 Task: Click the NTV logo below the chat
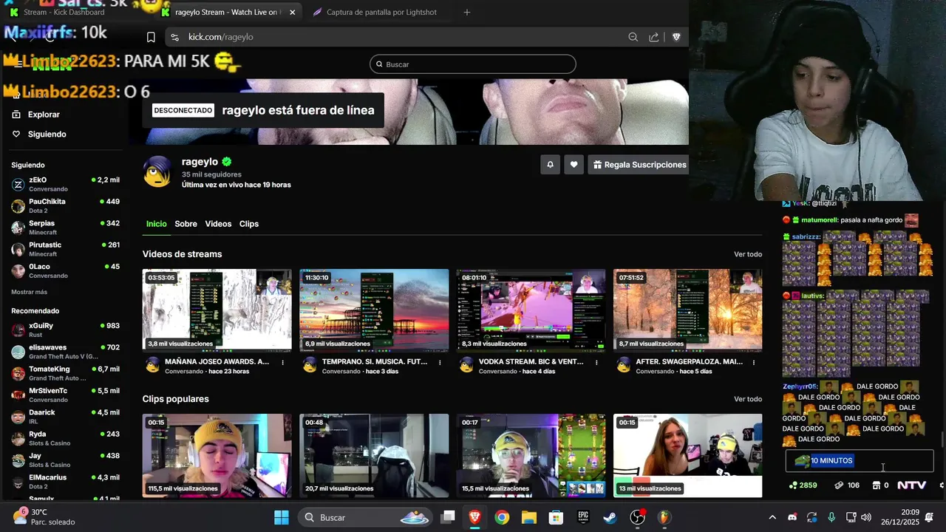pos(911,485)
